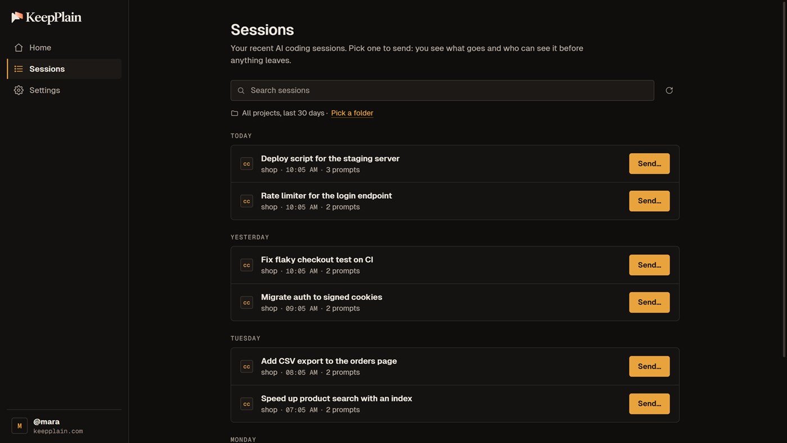Image resolution: width=787 pixels, height=443 pixels.
Task: Open Settings gear icon in sidebar
Action: pyautogui.click(x=19, y=90)
